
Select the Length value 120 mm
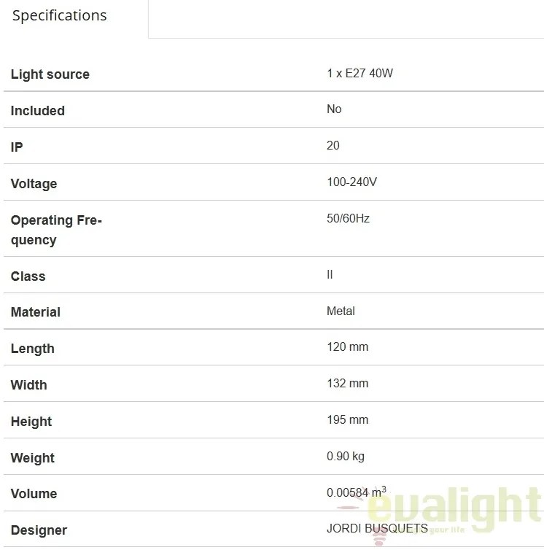click(x=347, y=347)
